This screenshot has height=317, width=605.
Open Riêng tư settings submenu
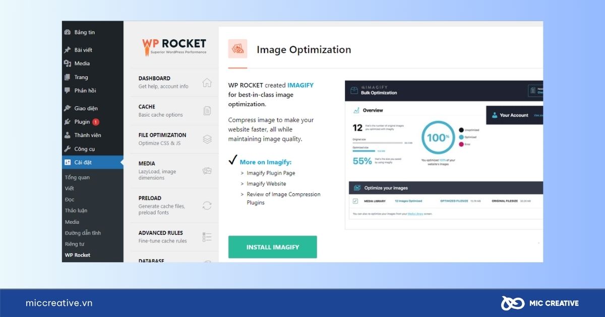click(75, 244)
